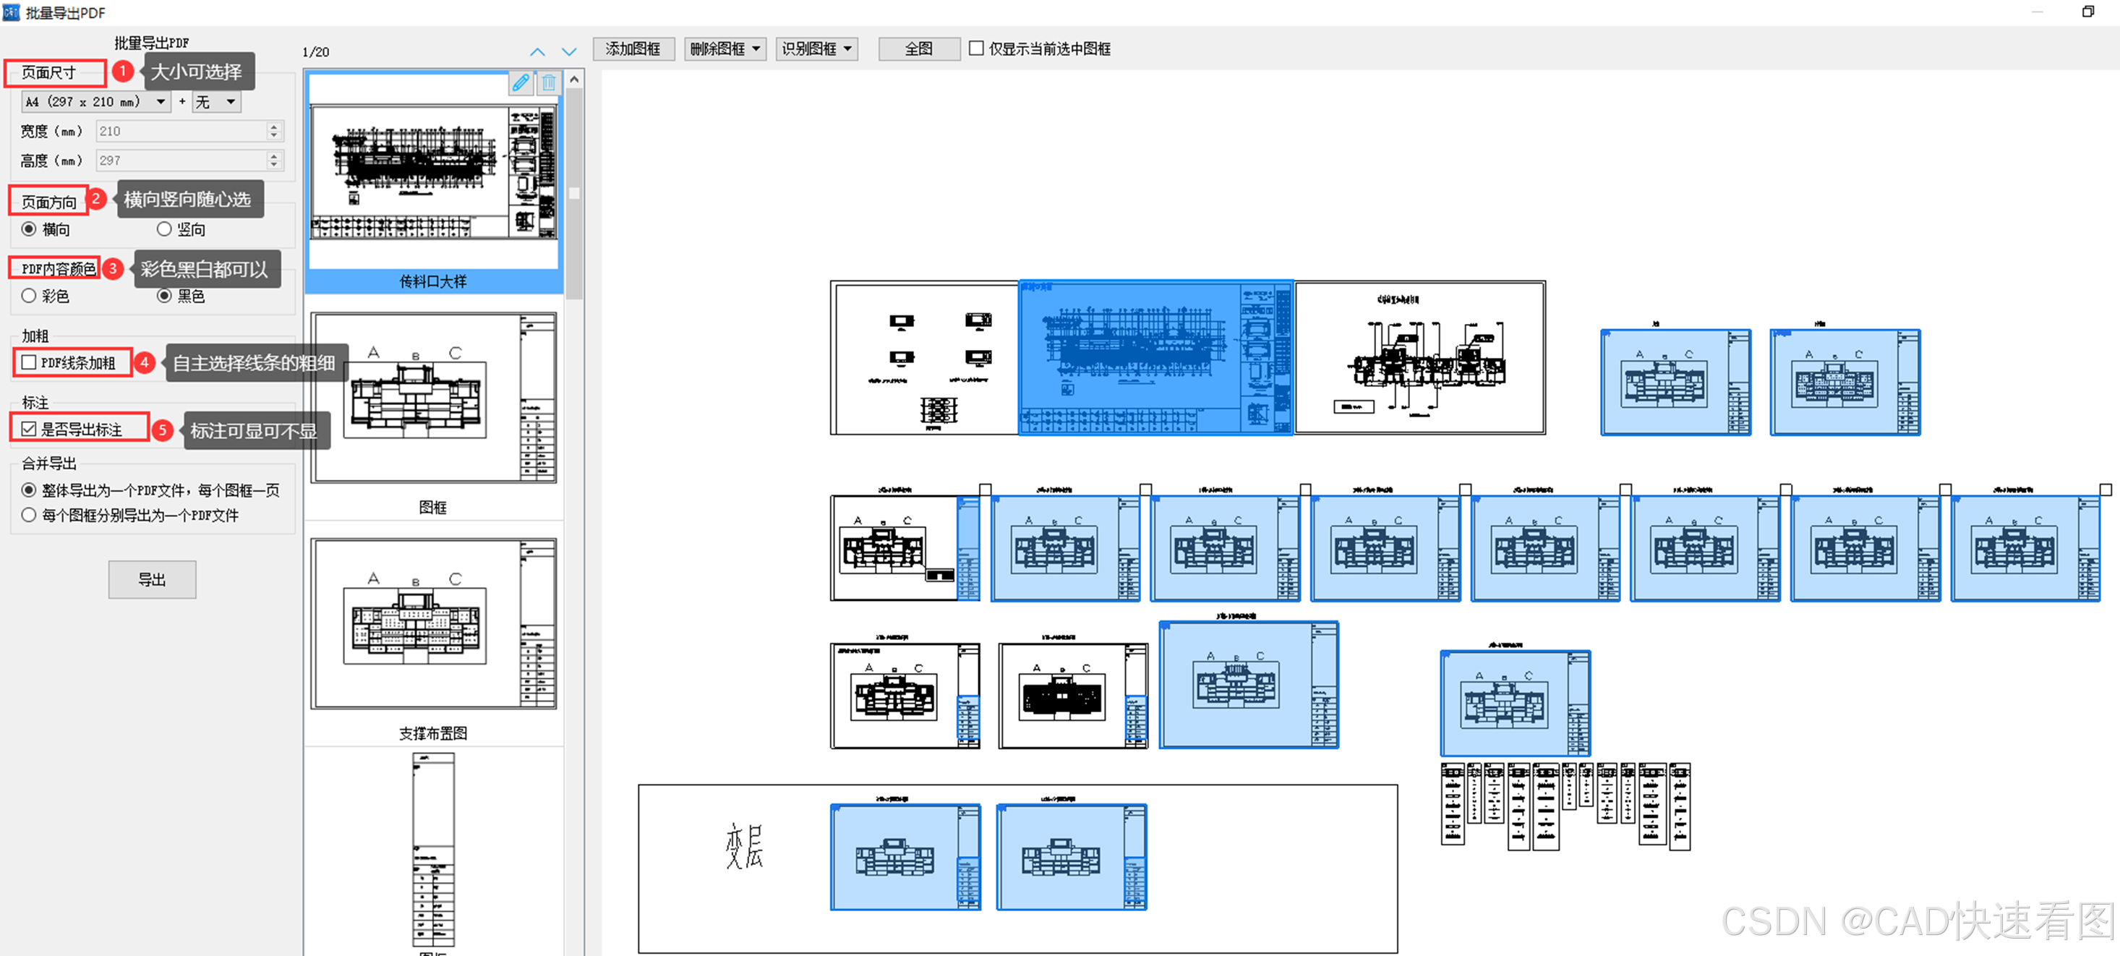Click the app icon in the title bar

[11, 12]
